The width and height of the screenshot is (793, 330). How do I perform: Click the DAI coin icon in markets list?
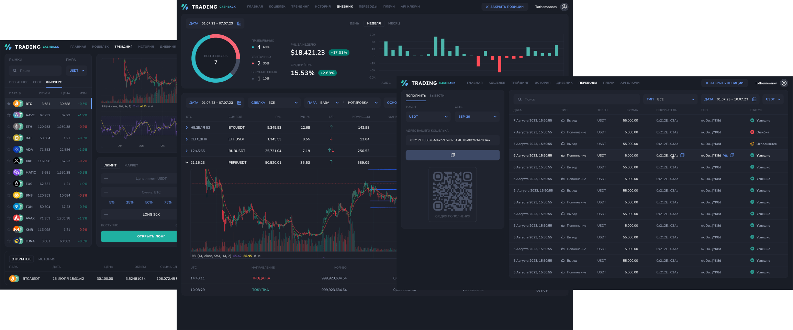[18, 138]
